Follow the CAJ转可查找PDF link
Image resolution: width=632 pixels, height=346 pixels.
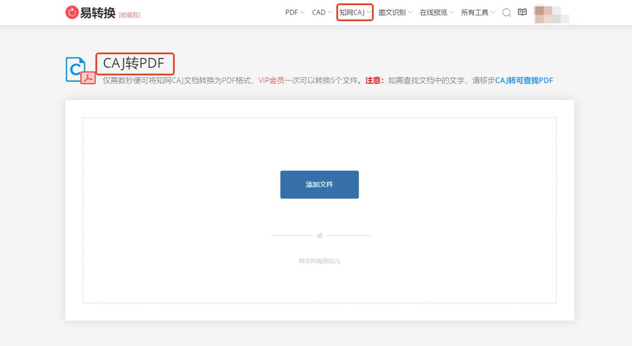(524, 81)
